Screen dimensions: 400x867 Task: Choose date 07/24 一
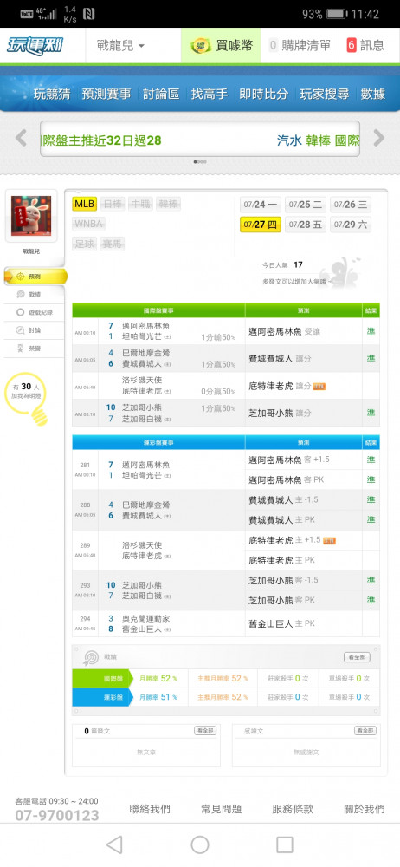click(261, 205)
